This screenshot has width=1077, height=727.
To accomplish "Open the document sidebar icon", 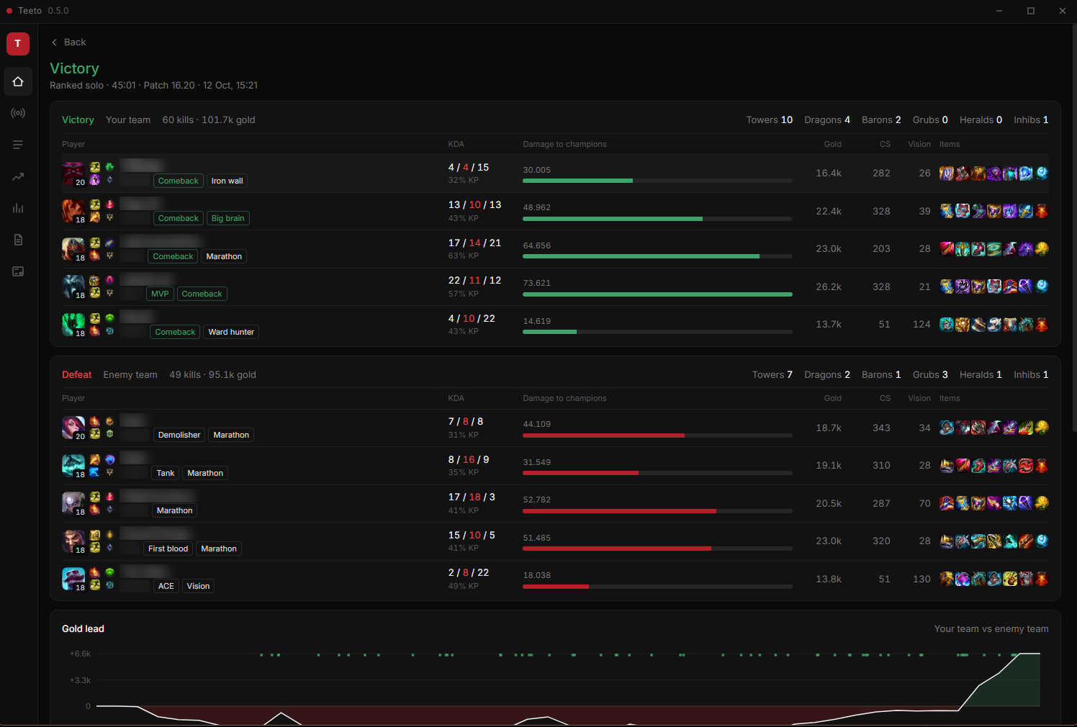I will click(x=18, y=240).
